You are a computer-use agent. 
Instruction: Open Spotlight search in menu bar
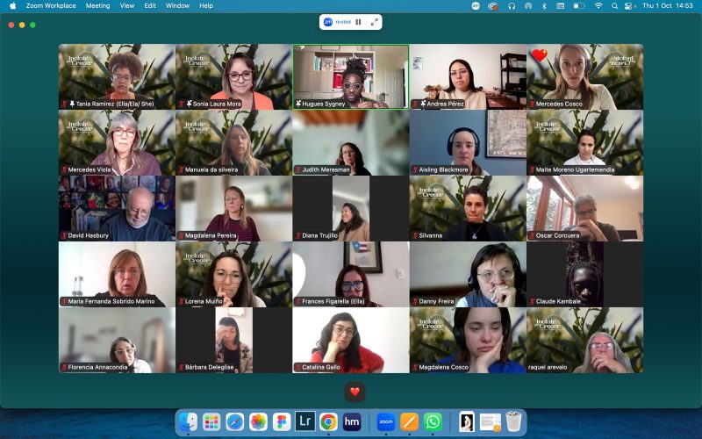615,6
